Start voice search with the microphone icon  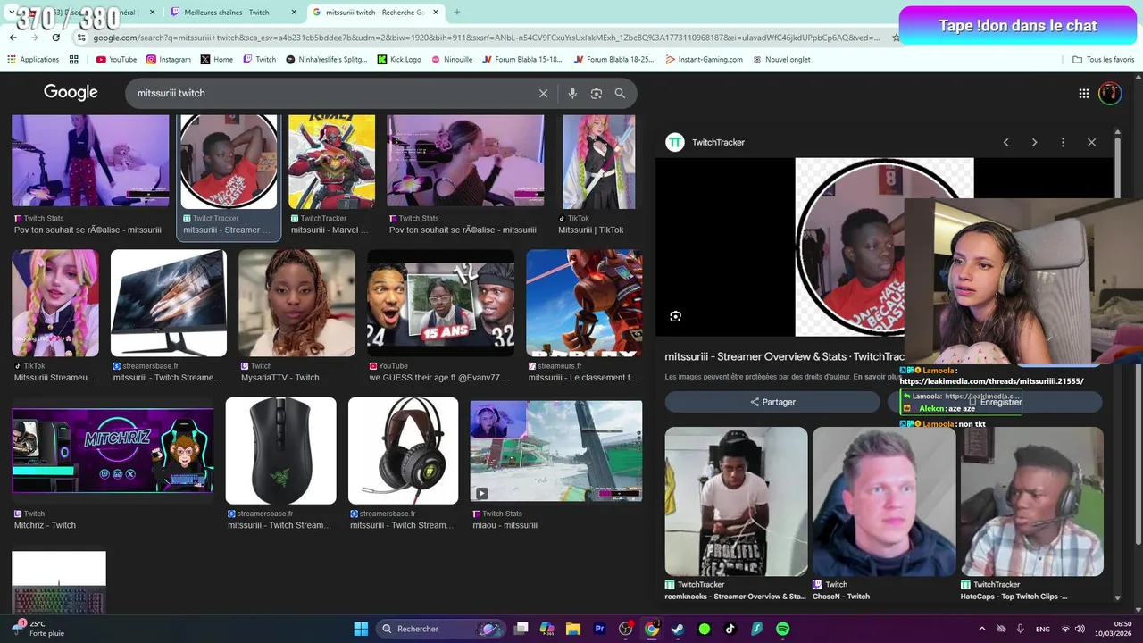coord(572,93)
